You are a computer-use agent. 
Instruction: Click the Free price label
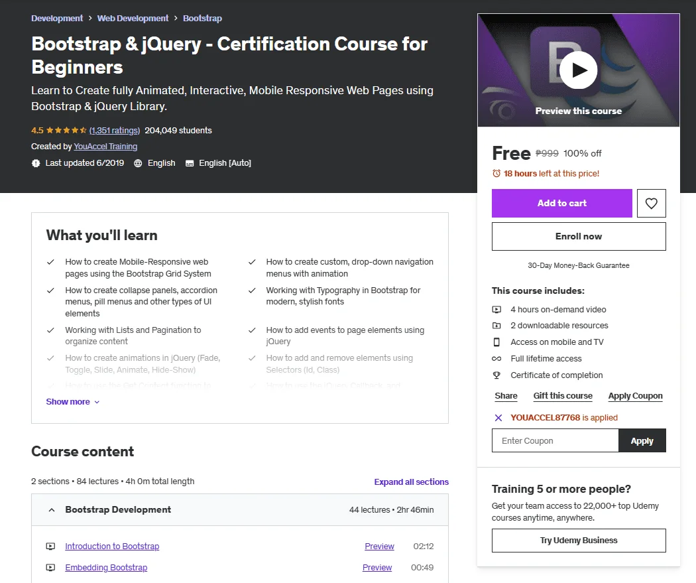511,154
